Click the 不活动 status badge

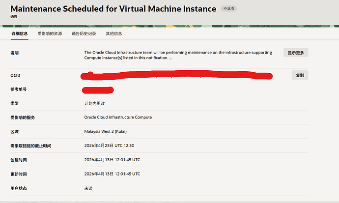coord(228,8)
